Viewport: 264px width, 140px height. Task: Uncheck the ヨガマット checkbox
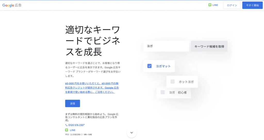click(x=149, y=66)
